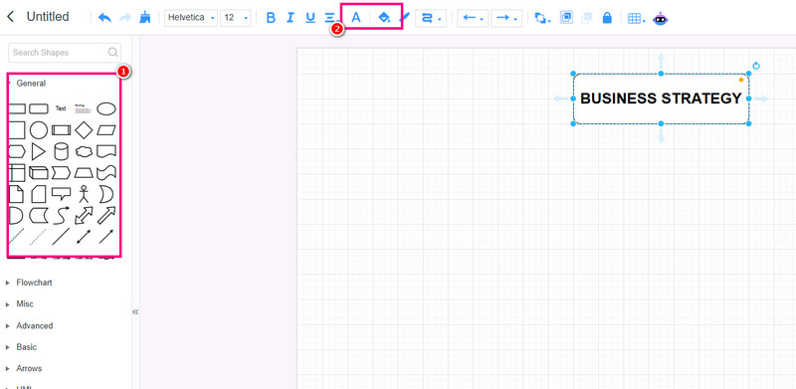This screenshot has height=389, width=796.
Task: Click the Untitled document title
Action: point(48,17)
